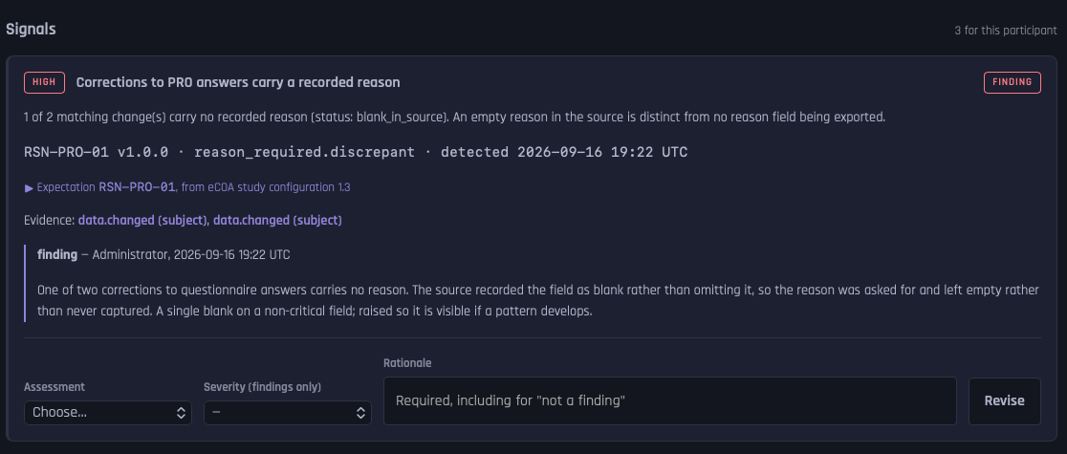Viewport: 1067px width, 454px height.
Task: Focus the Rationale text field
Action: [669, 400]
